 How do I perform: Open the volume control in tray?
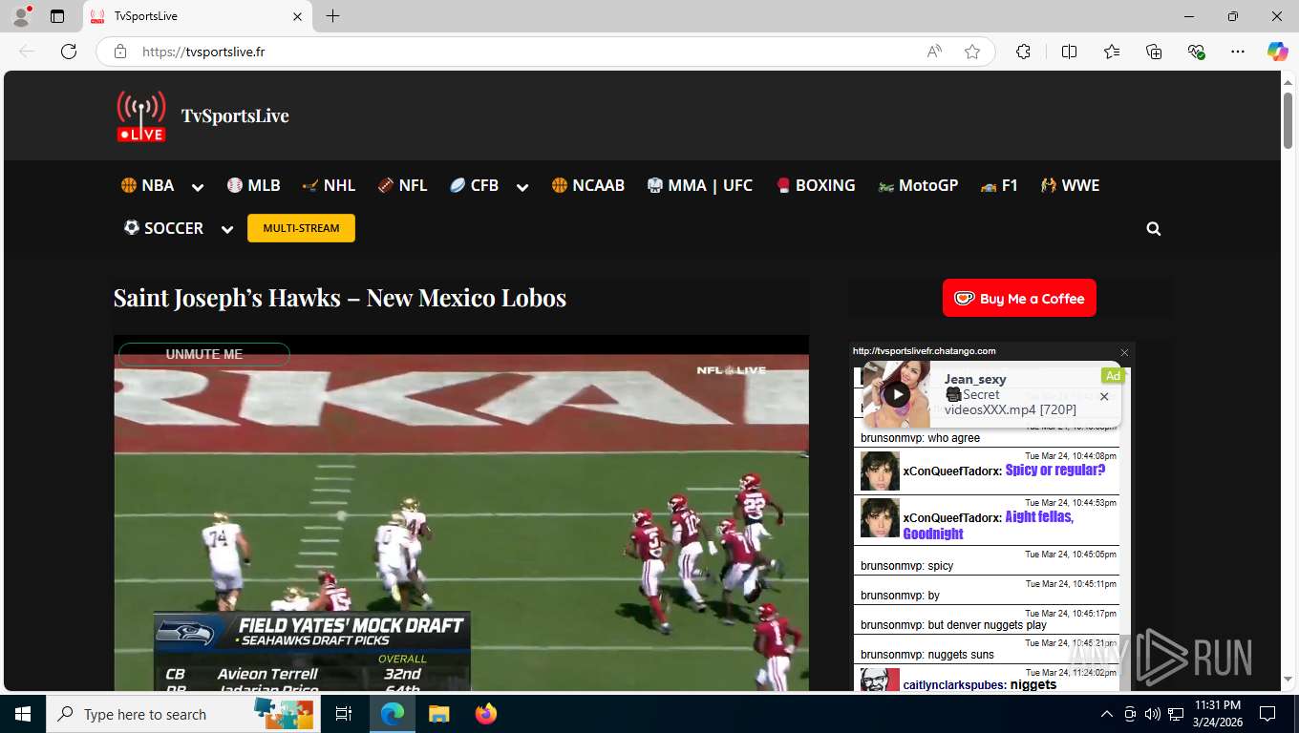[1153, 714]
